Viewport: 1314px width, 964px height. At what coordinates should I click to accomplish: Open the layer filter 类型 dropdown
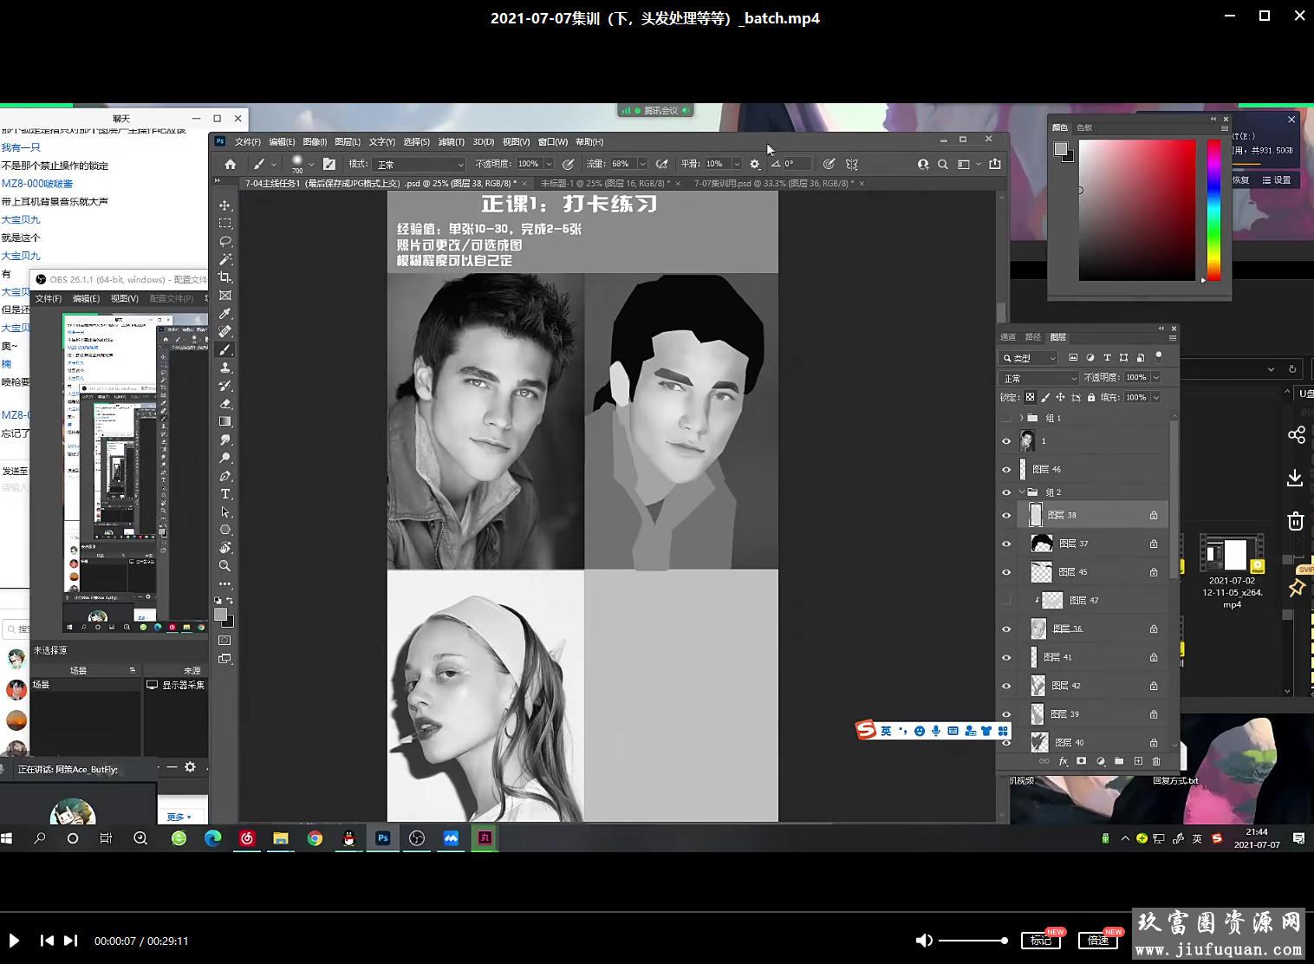pos(1029,358)
